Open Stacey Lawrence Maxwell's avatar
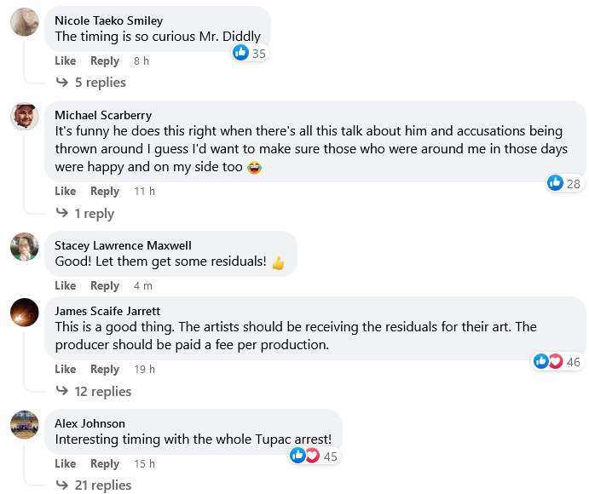Viewport: 589px width, 494px height. (24, 247)
